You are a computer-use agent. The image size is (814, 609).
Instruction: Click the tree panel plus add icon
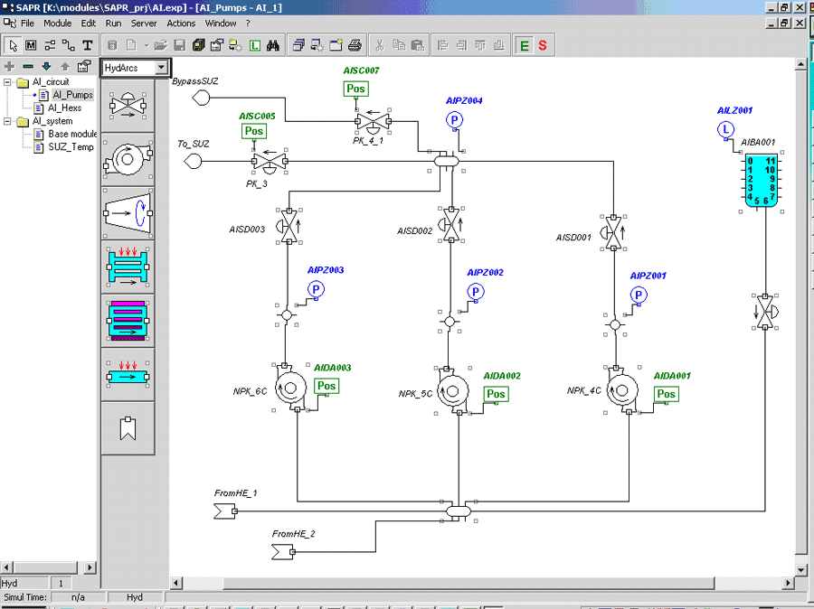(x=9, y=66)
